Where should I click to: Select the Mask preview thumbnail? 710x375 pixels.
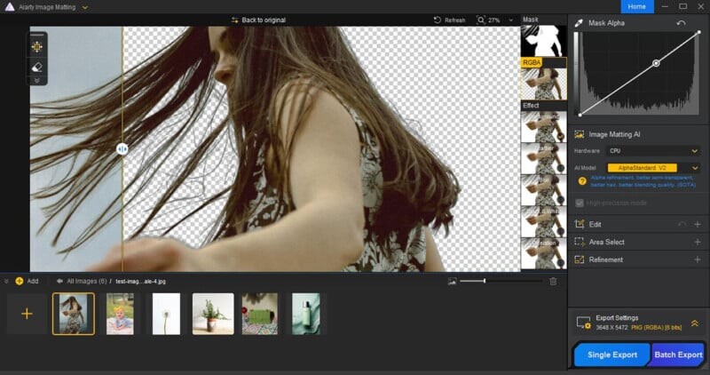[x=543, y=41]
